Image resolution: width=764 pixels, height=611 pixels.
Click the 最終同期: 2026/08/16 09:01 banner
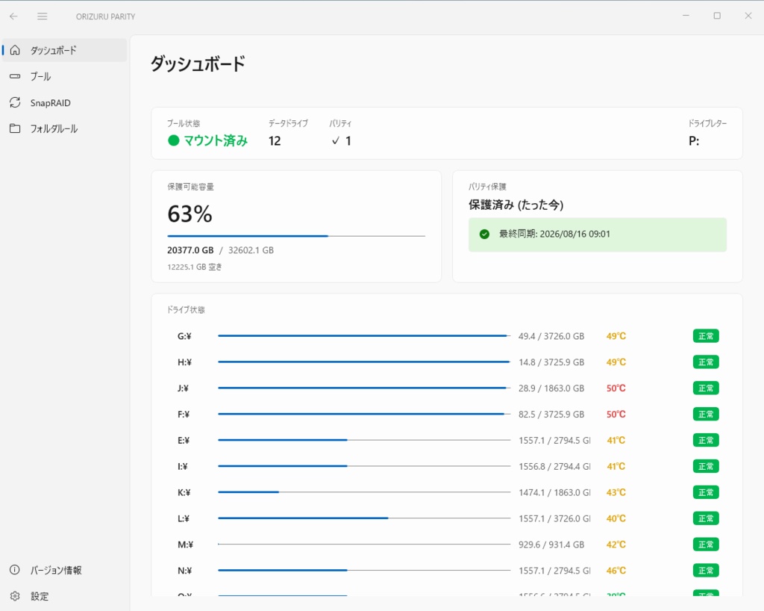tap(598, 235)
